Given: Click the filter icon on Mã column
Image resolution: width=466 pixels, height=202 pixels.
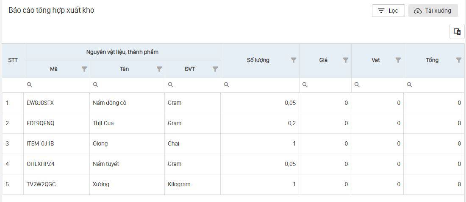Looking at the screenshot, I should pyautogui.click(x=84, y=69).
